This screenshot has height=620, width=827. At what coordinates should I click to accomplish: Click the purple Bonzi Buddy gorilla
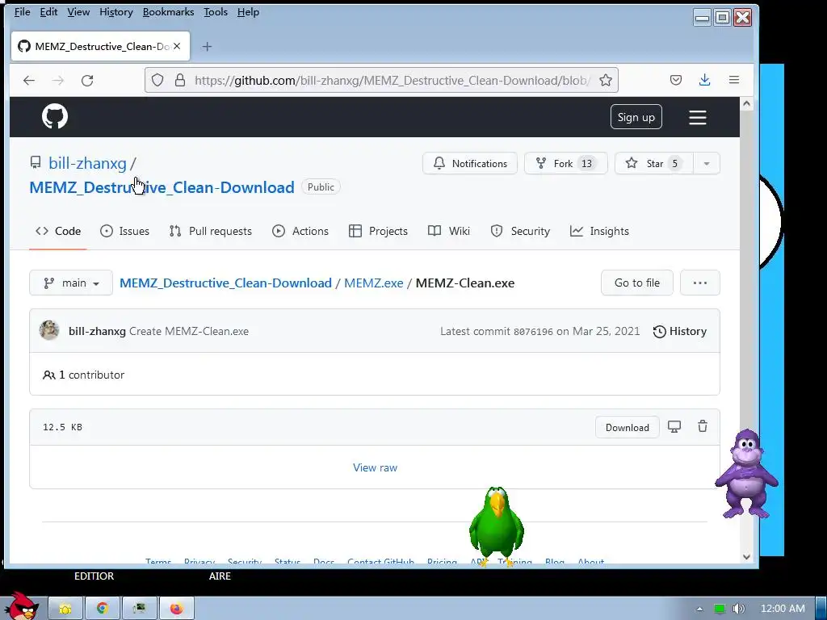point(746,473)
